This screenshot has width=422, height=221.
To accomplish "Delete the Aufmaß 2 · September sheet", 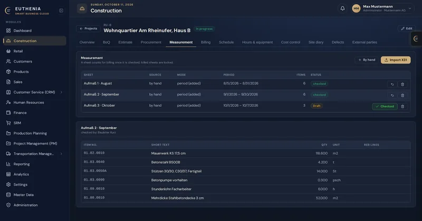I will click(402, 95).
